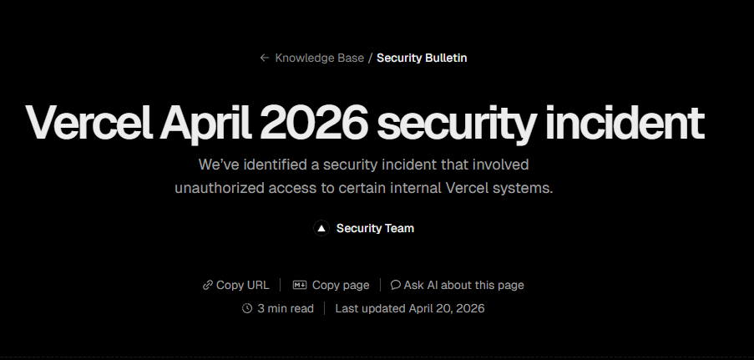Click the 3 min read label
This screenshot has width=754, height=360.
coord(286,308)
